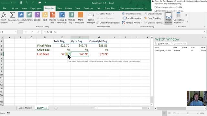Image resolution: width=207 pixels, height=116 pixels.
Task: Click the Watch Window horizontal scrollbar
Action: click(x=171, y=109)
